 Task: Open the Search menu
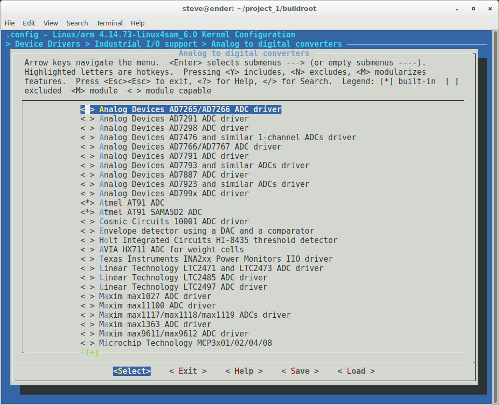click(x=77, y=23)
